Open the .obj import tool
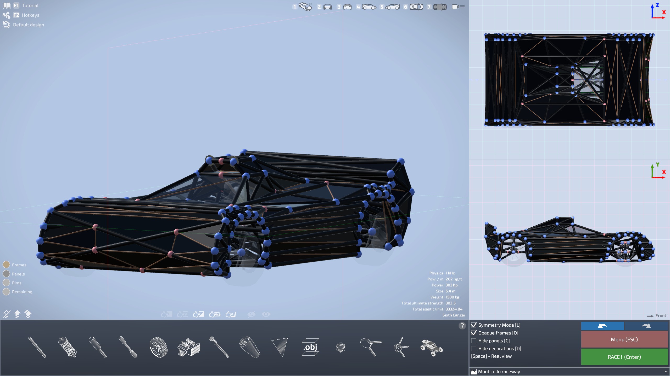 (x=310, y=347)
